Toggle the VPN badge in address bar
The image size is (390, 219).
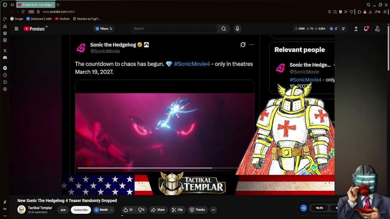point(31,12)
